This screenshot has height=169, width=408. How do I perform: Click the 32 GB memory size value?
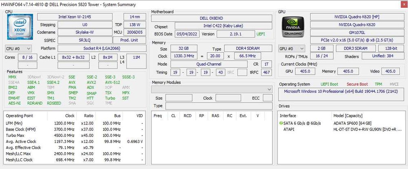pyautogui.click(x=184, y=49)
